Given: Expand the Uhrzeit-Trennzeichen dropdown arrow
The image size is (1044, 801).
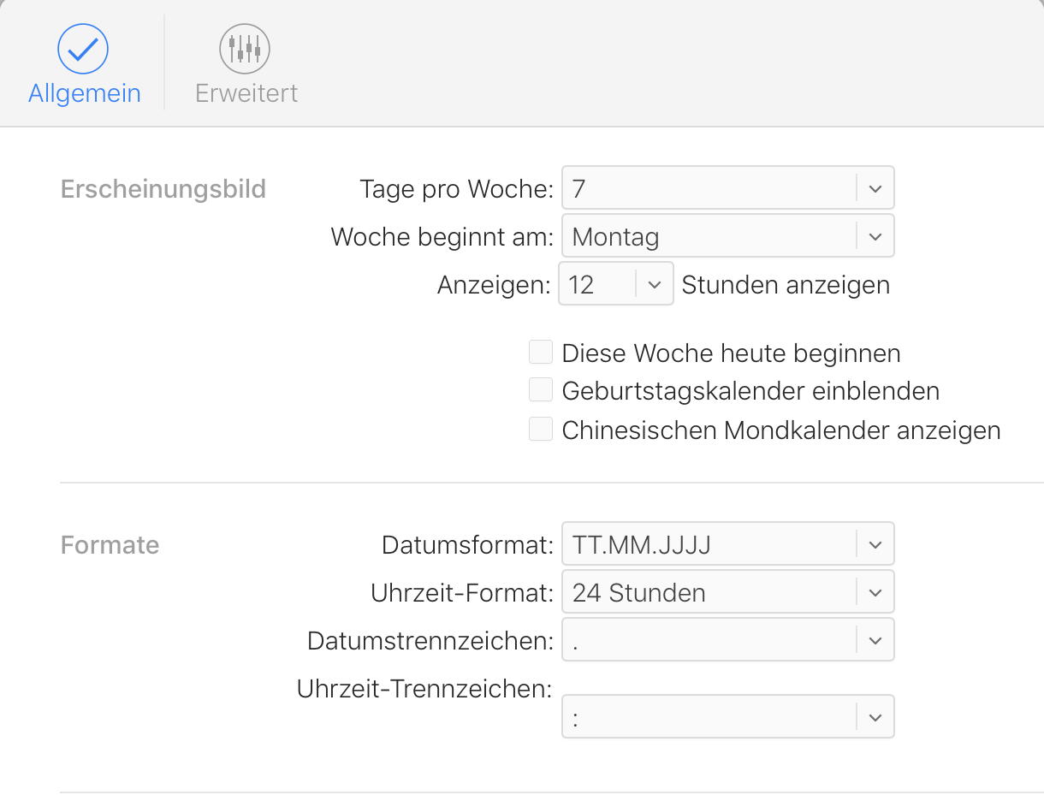Looking at the screenshot, I should coord(875,717).
